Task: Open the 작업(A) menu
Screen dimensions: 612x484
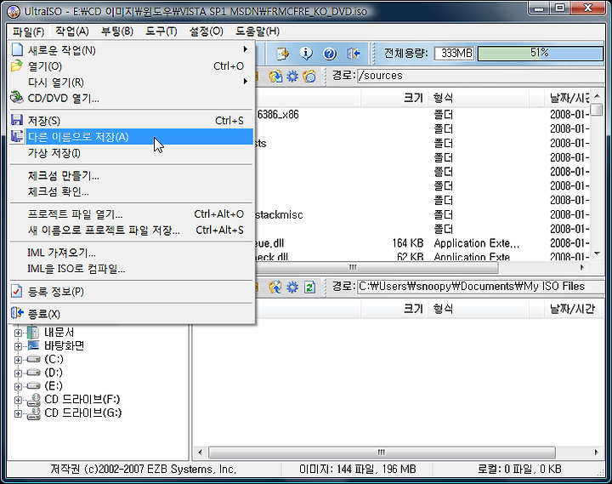Action: coord(72,31)
